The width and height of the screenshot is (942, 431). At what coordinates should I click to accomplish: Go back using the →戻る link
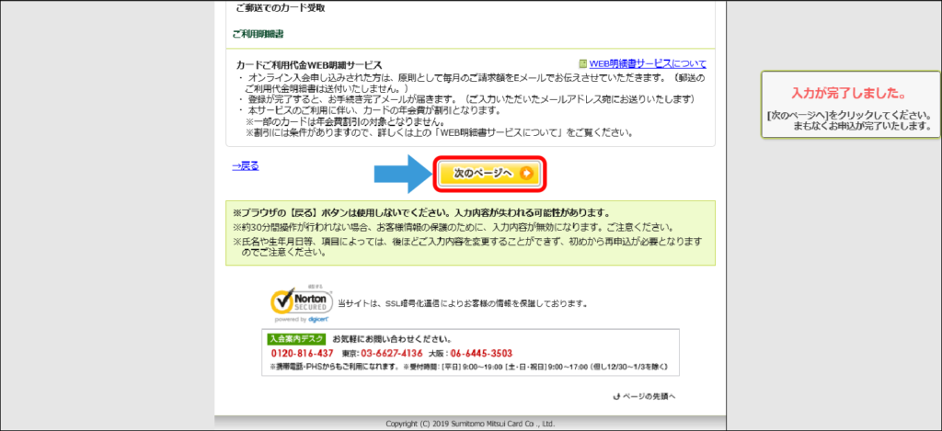coord(245,166)
